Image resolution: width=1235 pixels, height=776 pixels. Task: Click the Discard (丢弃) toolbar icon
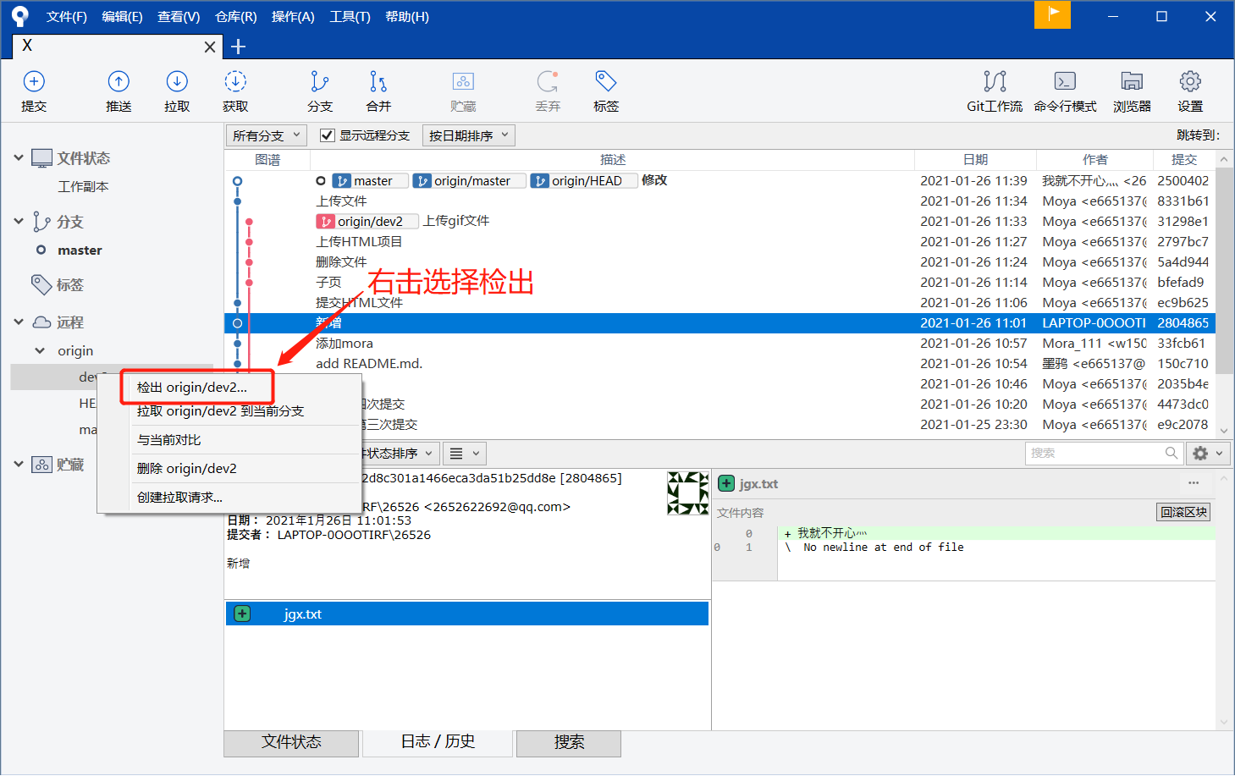(548, 82)
